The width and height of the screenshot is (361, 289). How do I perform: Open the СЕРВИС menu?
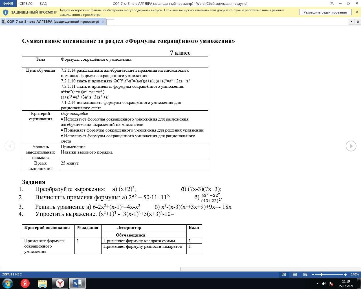pyautogui.click(x=26, y=3)
